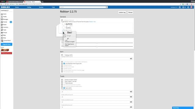Click the bookmark star in the address bar
This screenshot has width=195, height=109.
click(180, 4)
